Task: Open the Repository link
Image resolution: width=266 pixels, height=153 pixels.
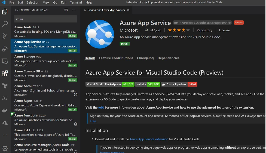Action: tap(204, 30)
